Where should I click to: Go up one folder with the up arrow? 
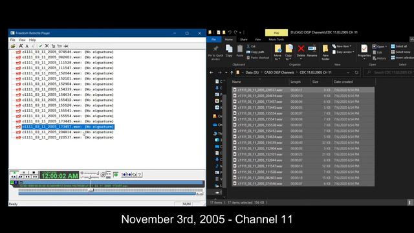point(232,72)
